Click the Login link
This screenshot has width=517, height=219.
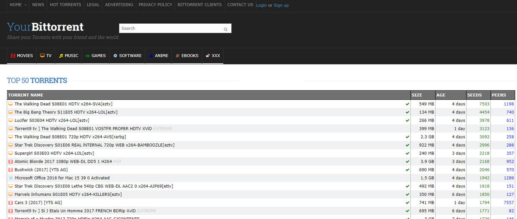tap(261, 5)
